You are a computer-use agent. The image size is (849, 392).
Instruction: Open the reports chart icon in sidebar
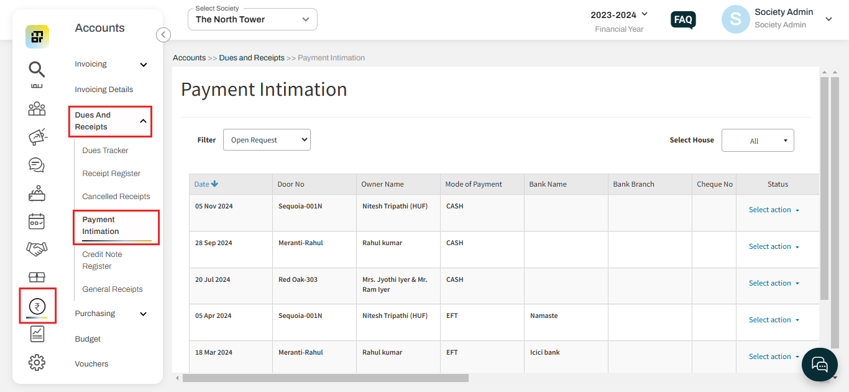coord(37,334)
